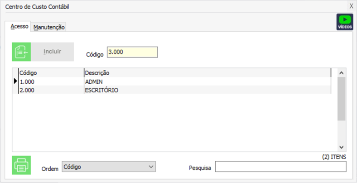Select the Acesso tab
Viewport: 357px width, 183px height.
coord(19,27)
